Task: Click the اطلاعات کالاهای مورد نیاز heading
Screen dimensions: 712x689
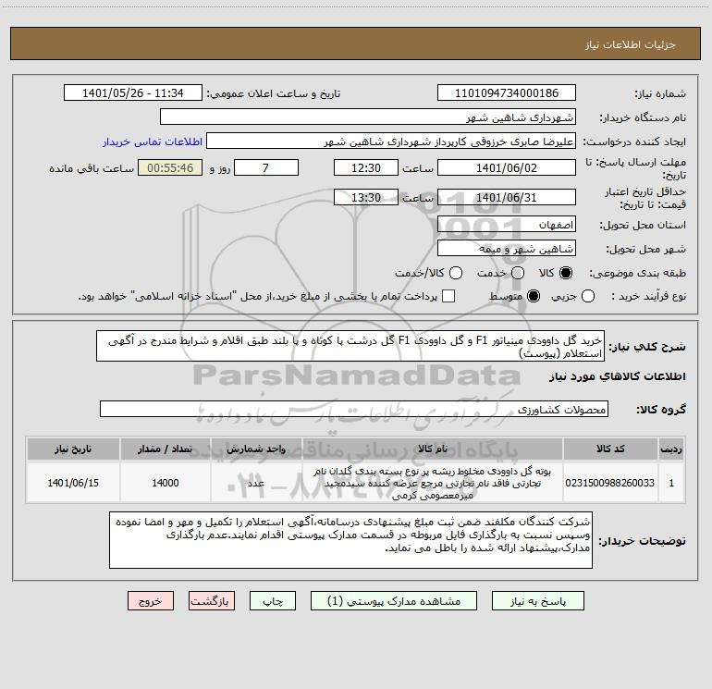Action: point(618,376)
